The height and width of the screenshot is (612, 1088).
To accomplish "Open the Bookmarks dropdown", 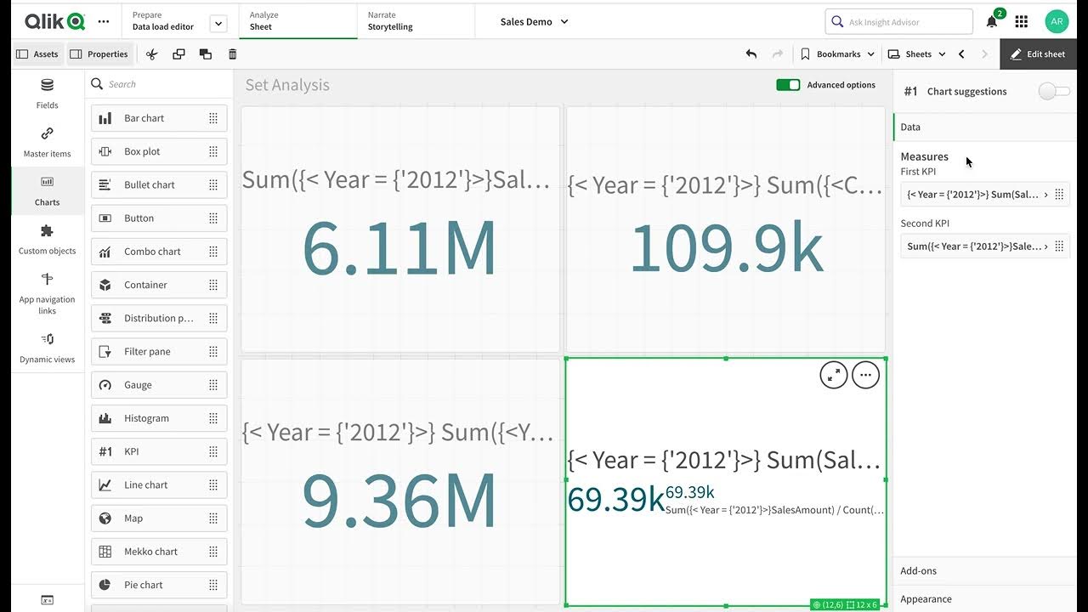I will point(837,54).
